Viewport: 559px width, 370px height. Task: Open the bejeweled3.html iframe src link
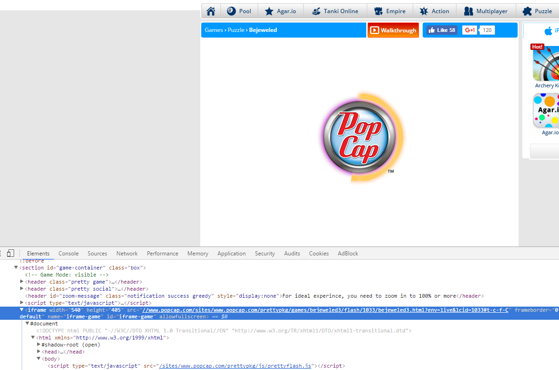(325, 310)
